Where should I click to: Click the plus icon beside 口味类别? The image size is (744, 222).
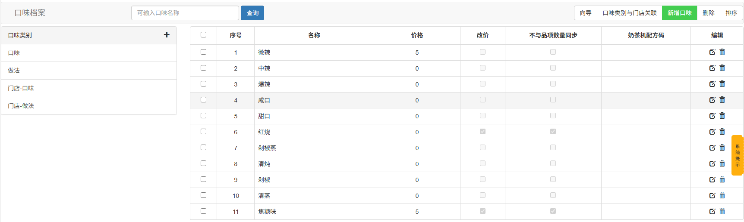[167, 35]
